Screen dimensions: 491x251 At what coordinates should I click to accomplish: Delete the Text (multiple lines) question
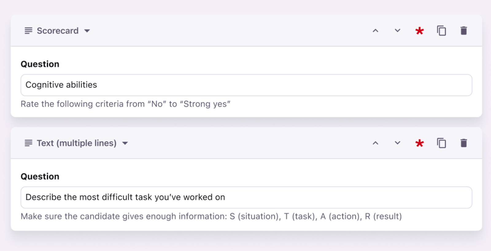463,143
